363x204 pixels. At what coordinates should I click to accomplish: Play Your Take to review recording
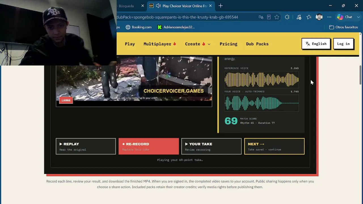[x=211, y=146]
